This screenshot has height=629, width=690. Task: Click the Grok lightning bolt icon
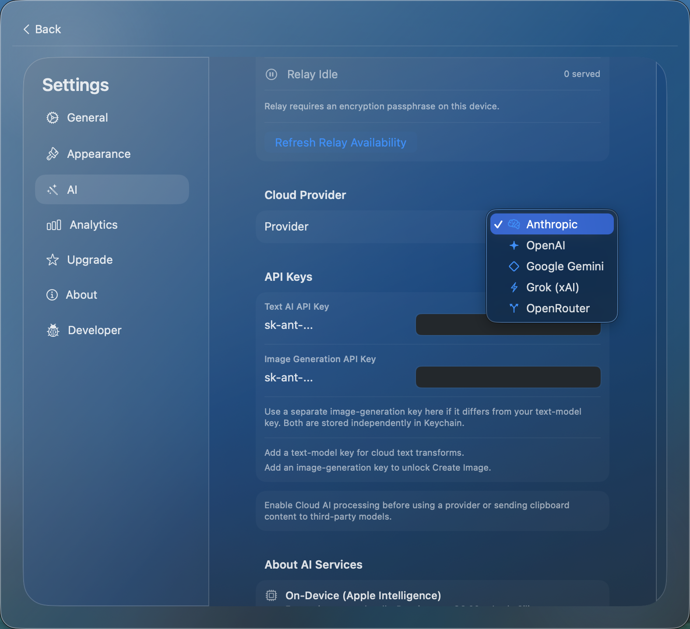click(x=514, y=287)
